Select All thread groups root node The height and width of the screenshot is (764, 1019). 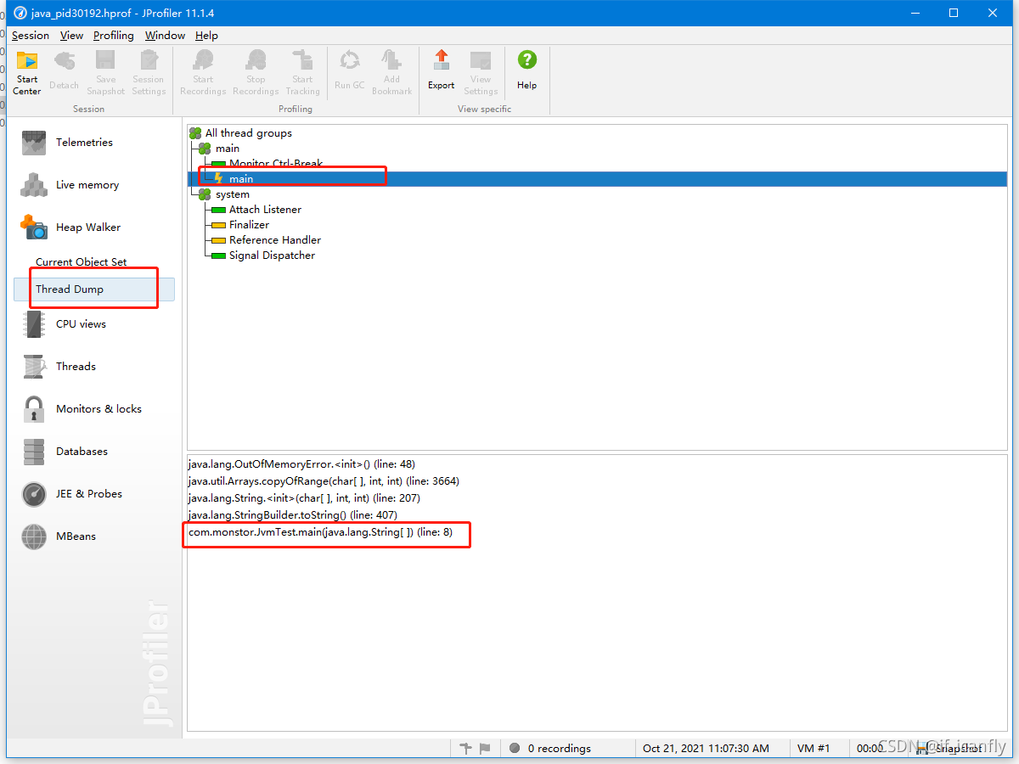click(249, 133)
